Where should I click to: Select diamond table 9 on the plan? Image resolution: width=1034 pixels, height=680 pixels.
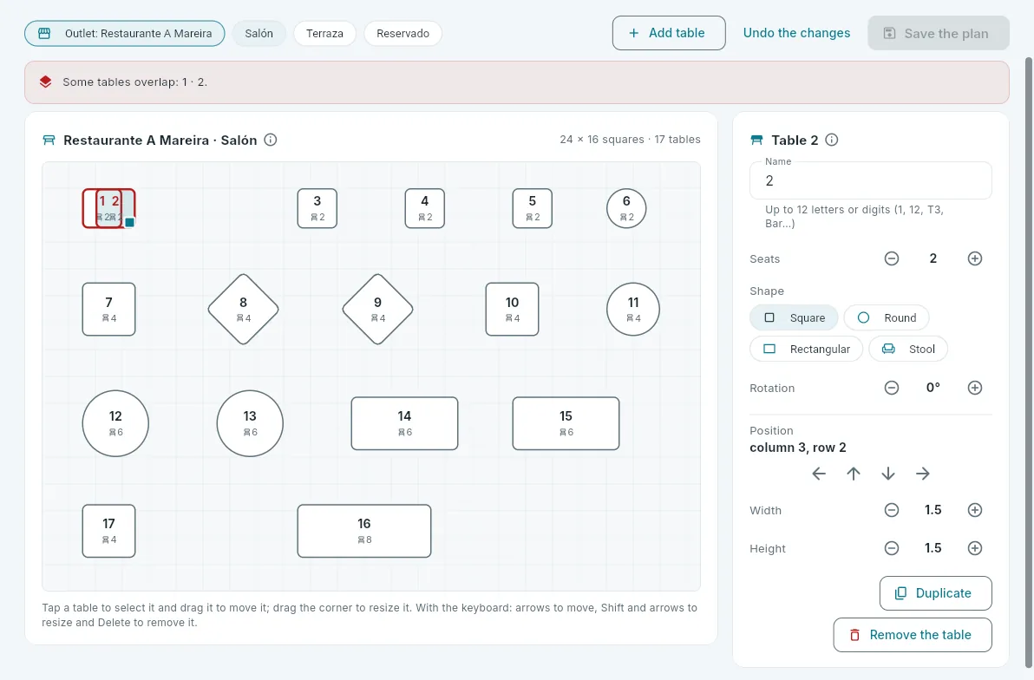click(x=378, y=310)
